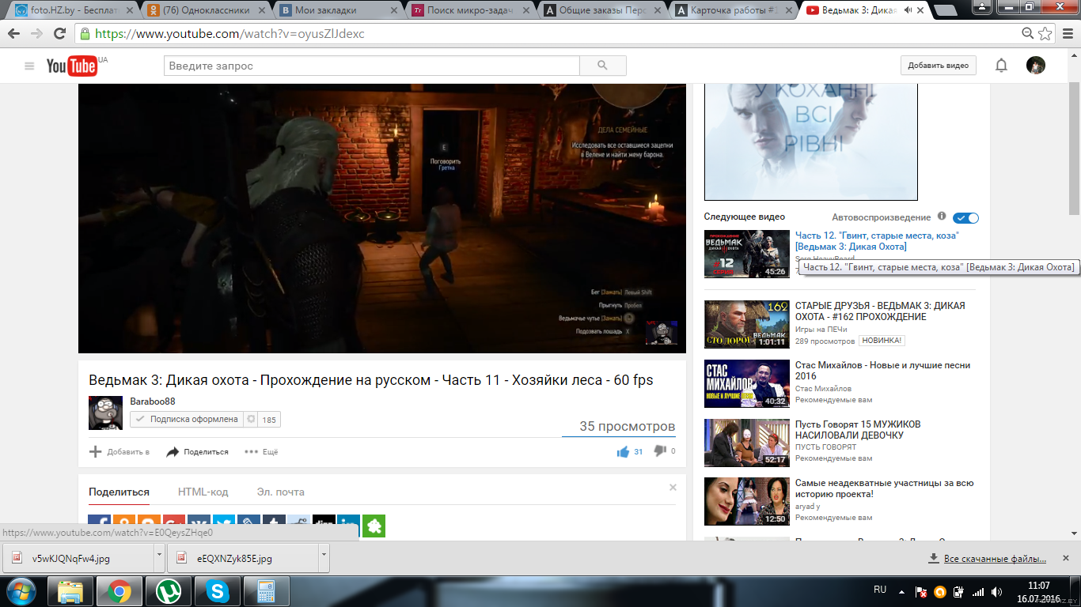1081x607 pixels.
Task: Open the Baraboo88 channel name link
Action: coord(153,402)
